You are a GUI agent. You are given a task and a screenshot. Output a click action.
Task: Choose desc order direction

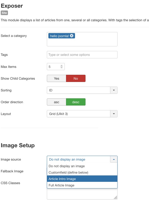pos(76,102)
